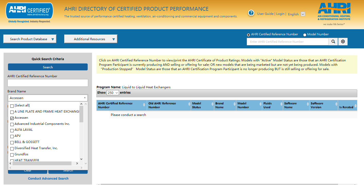Expand the English language dropdown
The height and width of the screenshot is (185, 364).
tap(303, 14)
